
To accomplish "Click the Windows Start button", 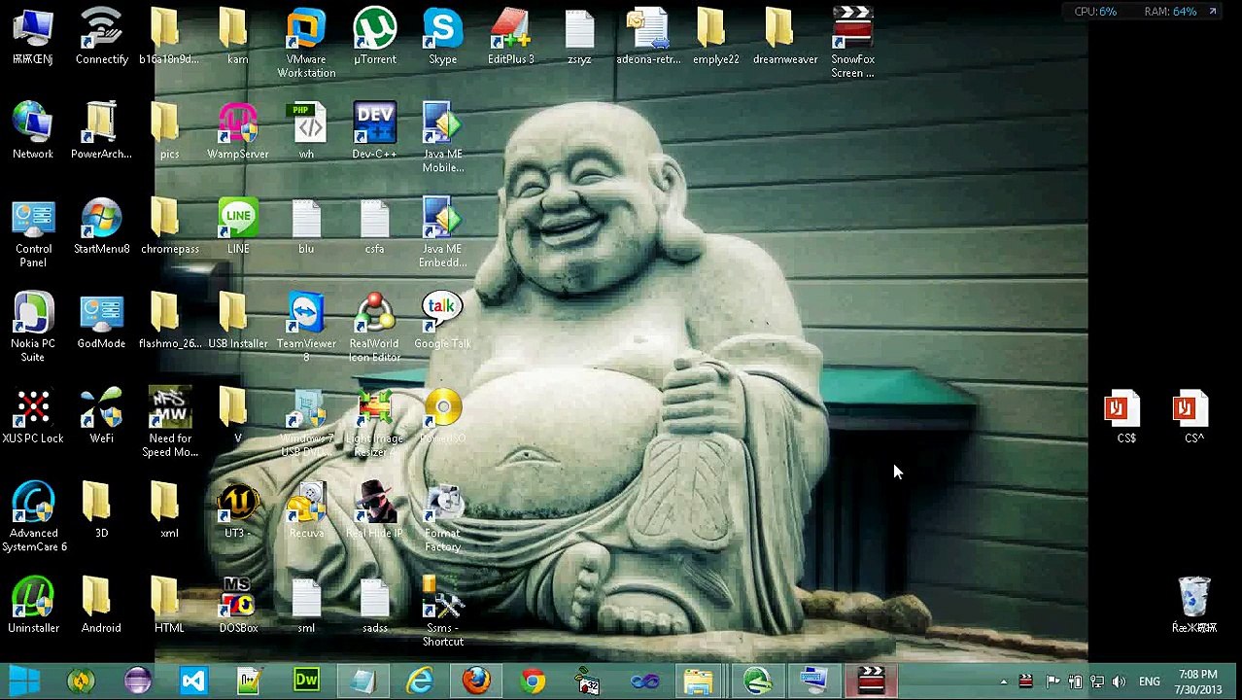I will [25, 681].
